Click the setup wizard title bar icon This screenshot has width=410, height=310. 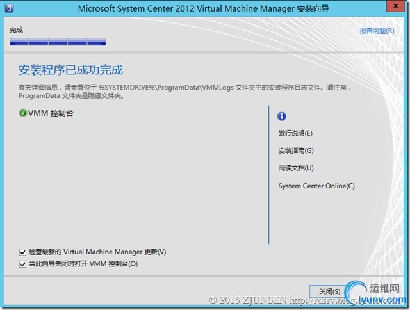[x=10, y=8]
